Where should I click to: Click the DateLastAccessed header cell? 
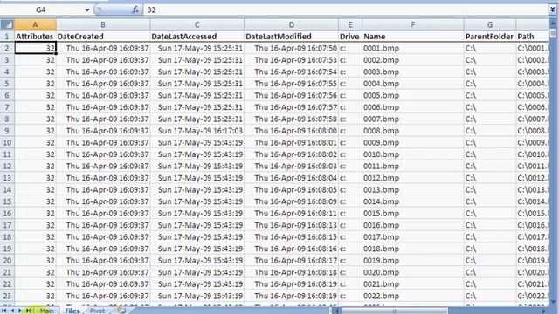[197, 37]
